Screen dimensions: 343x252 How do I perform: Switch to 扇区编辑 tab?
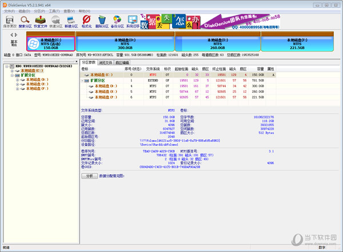coord(122,62)
